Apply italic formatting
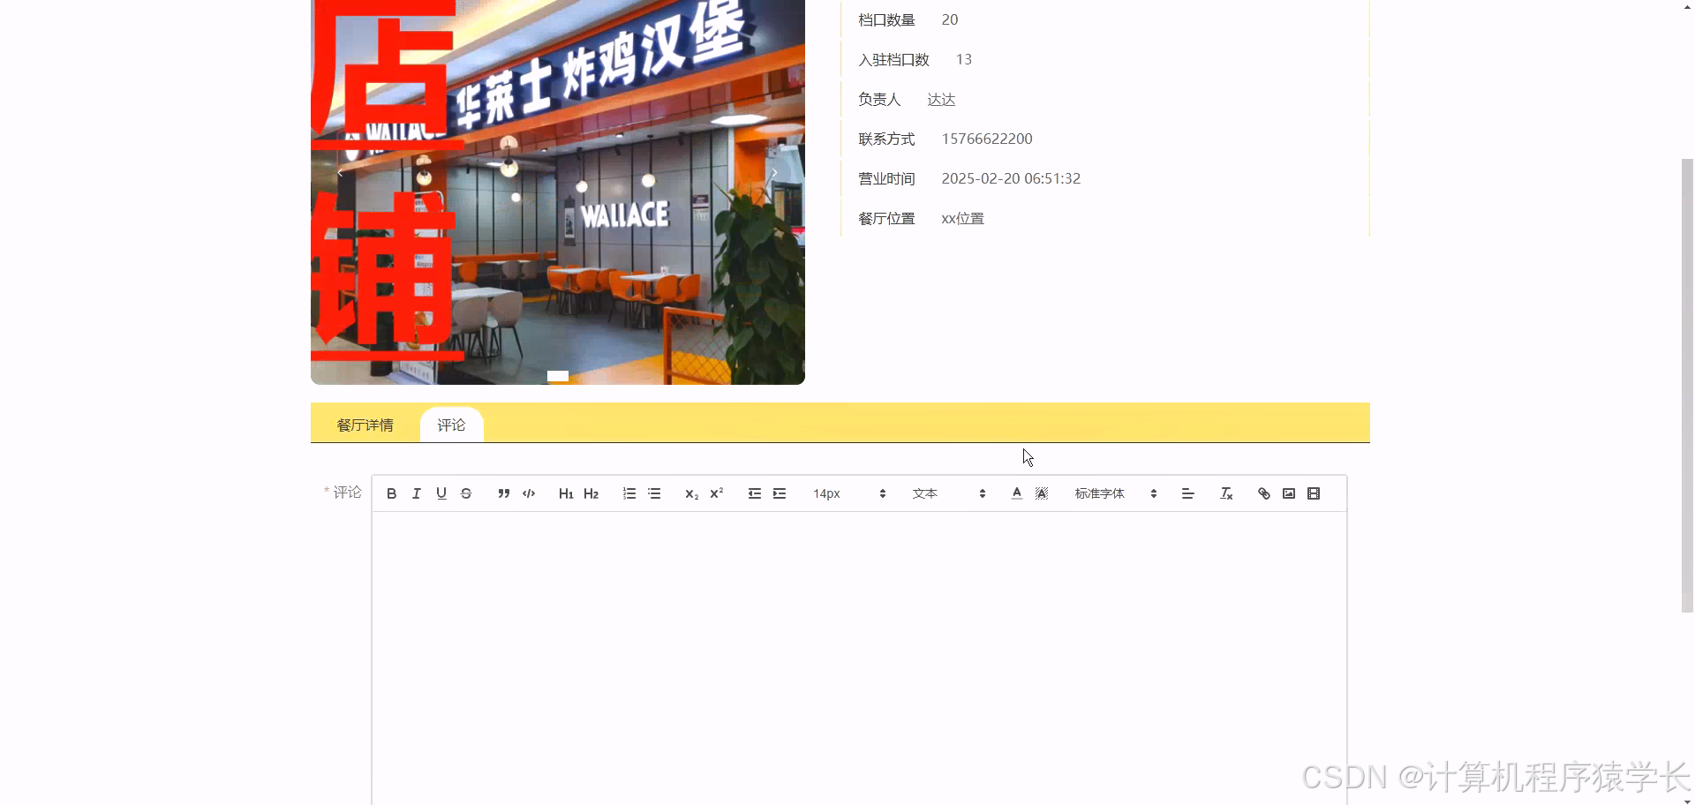 click(416, 493)
